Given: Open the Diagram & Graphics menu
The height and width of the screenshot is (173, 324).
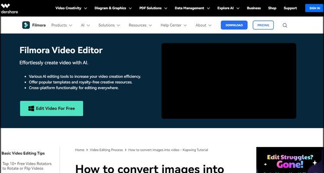Looking at the screenshot, I should pos(110,8).
